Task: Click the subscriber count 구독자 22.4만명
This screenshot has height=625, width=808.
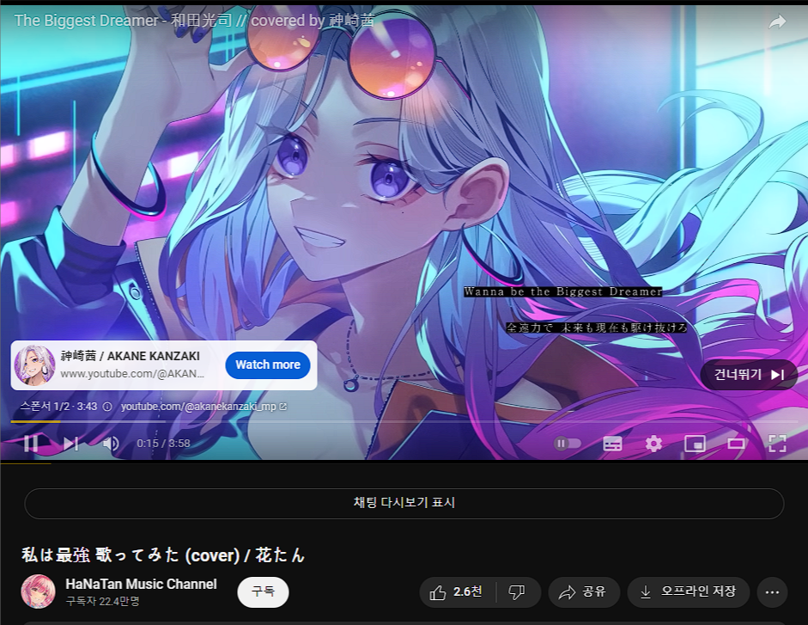Action: click(102, 601)
